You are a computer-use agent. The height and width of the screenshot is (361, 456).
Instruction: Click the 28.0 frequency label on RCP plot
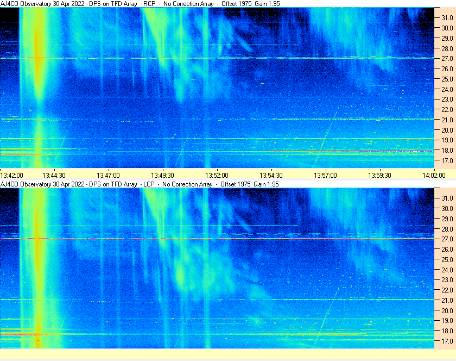[x=447, y=48]
